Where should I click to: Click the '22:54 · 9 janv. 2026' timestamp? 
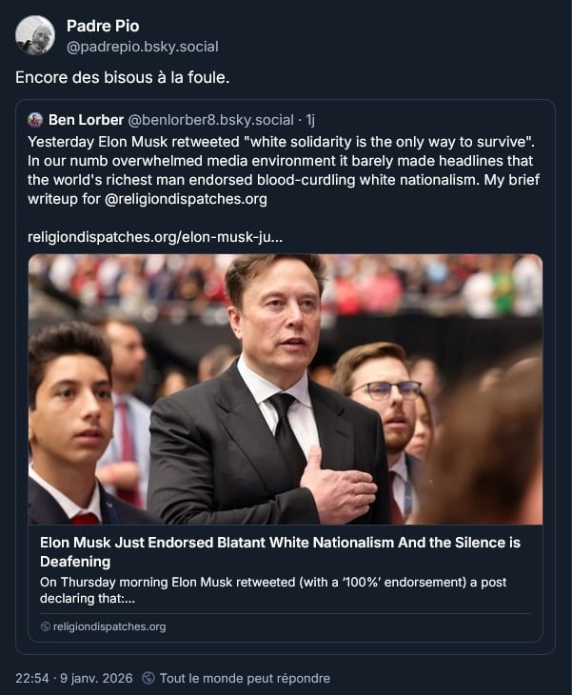72,678
